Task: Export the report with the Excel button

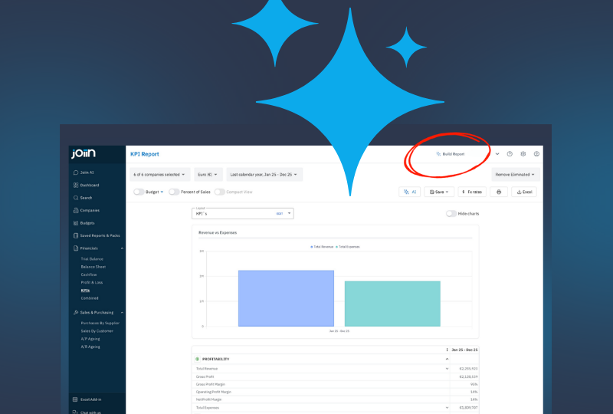Action: [525, 192]
